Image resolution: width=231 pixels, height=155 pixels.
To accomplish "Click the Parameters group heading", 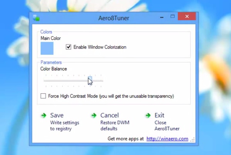I will tap(51, 62).
